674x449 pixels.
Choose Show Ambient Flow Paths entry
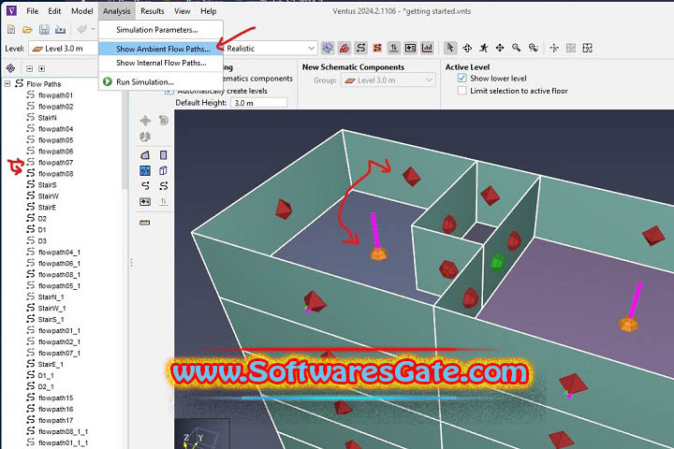[161, 49]
